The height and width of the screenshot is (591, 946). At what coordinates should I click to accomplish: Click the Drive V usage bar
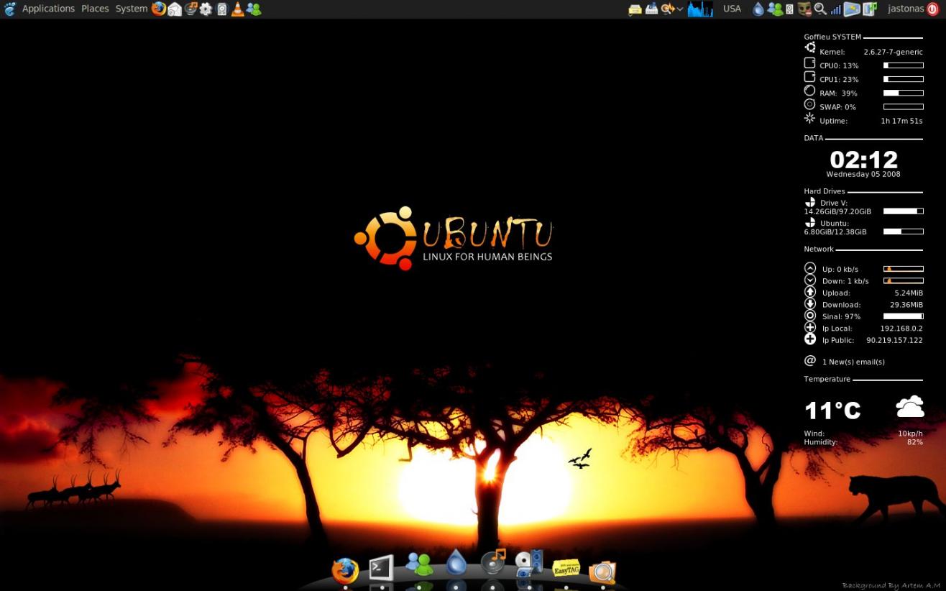point(903,211)
